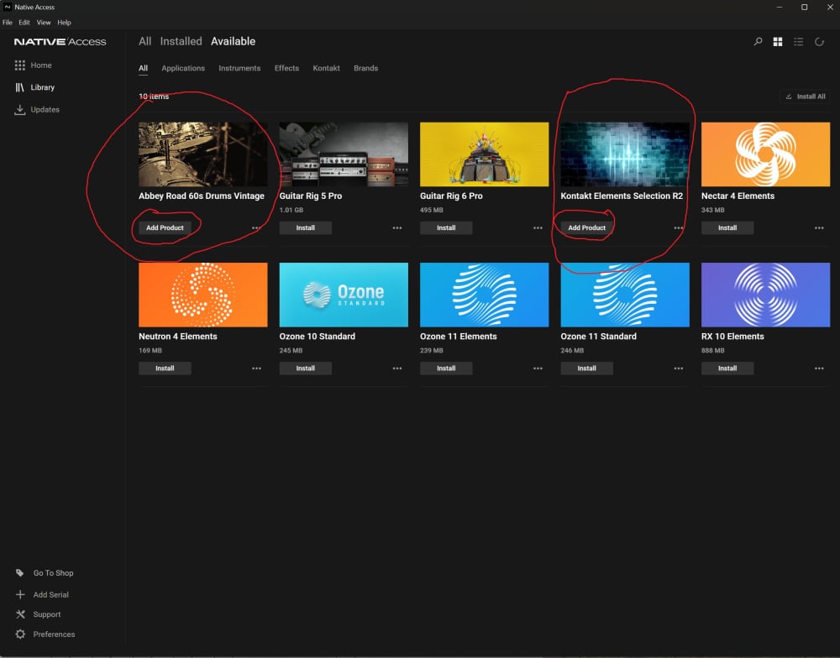Open options menu for RX 10 Elements

click(x=819, y=368)
